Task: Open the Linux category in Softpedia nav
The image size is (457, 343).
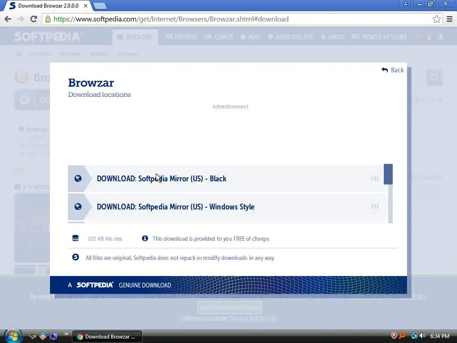Action: [332, 37]
